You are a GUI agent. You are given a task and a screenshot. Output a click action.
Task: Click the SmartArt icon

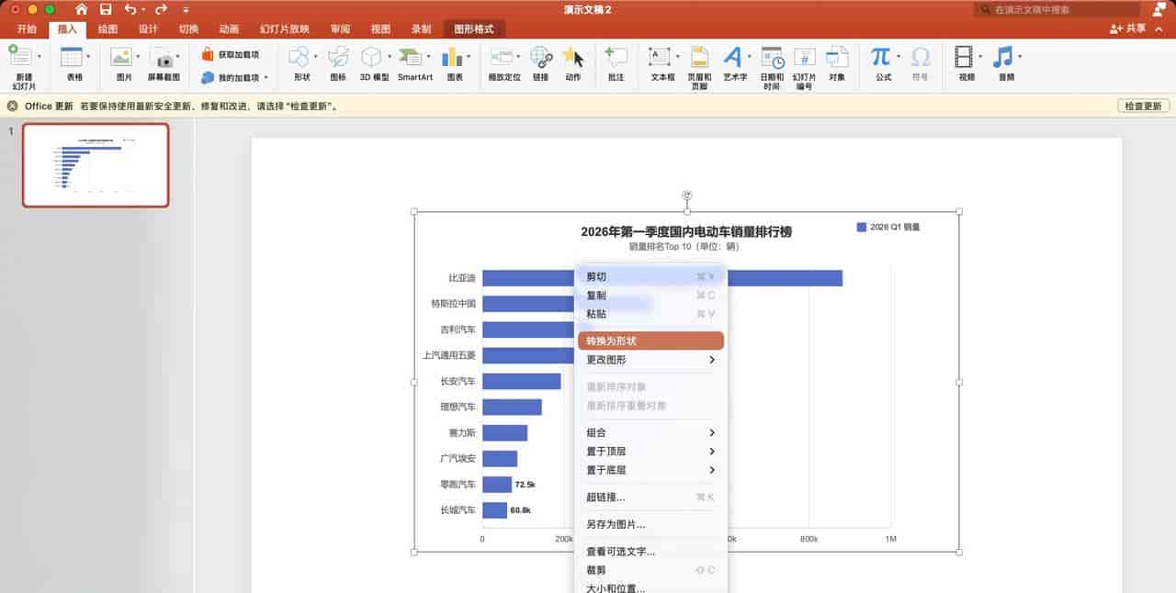click(x=411, y=57)
